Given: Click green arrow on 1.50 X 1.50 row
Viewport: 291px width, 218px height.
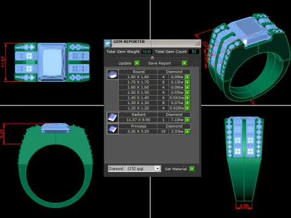Looking at the screenshot, I should (187, 93).
